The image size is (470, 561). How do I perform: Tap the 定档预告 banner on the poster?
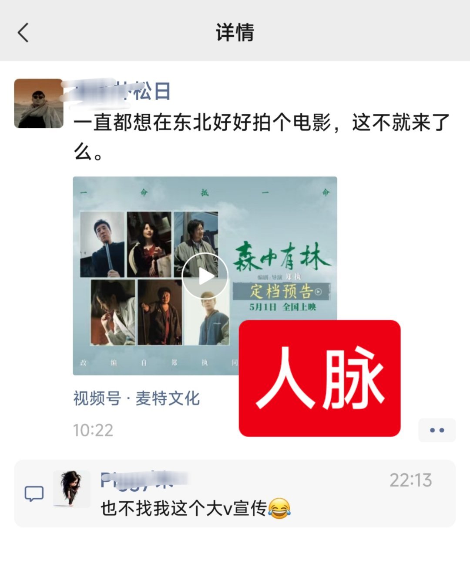281,291
